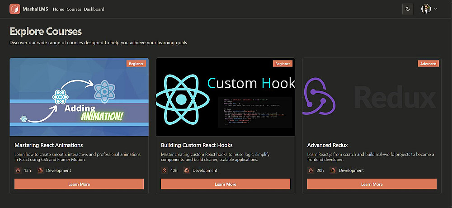Click the 'Discover our wide range' subtitle
Viewport: 452px width, 208px height.
pyautogui.click(x=98, y=43)
